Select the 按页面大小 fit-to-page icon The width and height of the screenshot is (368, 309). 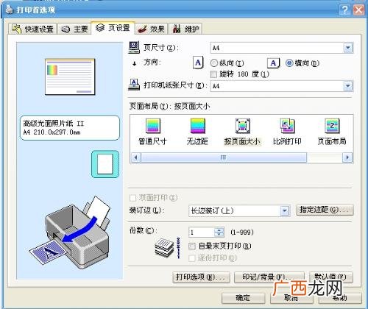click(242, 126)
